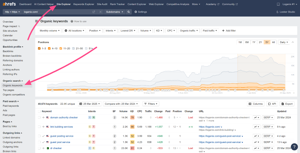Toggle positions 1–3 checkbox

39,48
